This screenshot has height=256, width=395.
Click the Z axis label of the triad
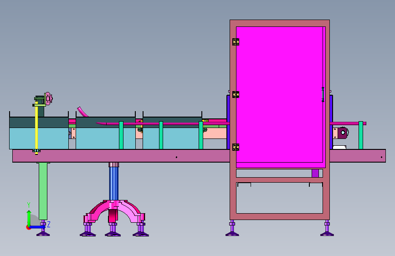[x=49, y=224]
